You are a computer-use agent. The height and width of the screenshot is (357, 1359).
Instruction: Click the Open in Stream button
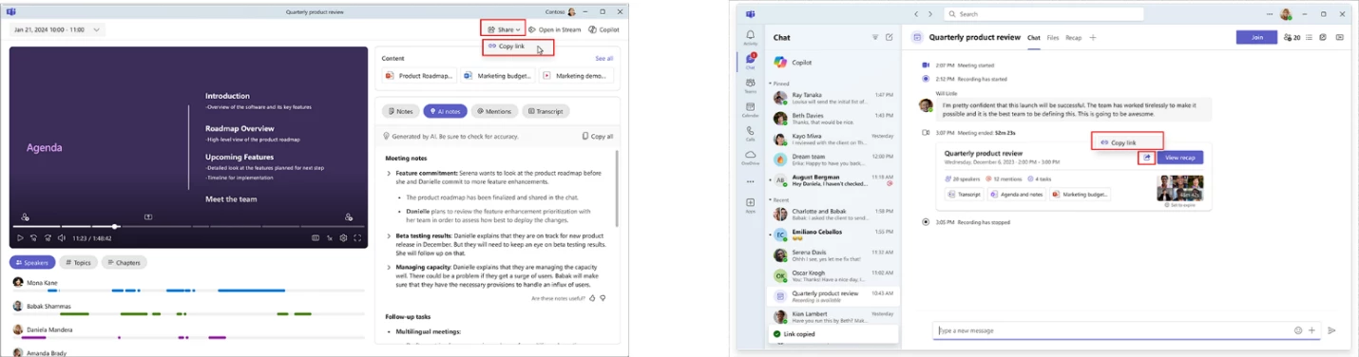555,29
